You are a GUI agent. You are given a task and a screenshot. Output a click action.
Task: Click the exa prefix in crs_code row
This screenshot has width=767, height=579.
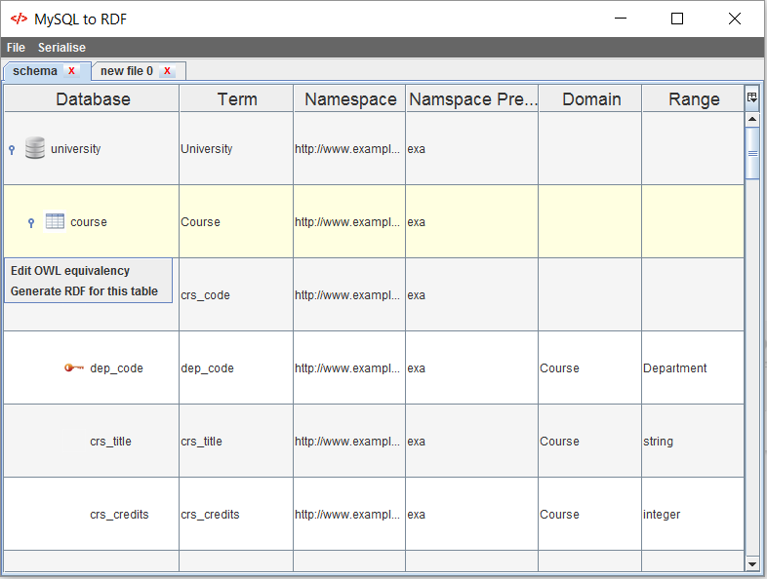pyautogui.click(x=472, y=294)
